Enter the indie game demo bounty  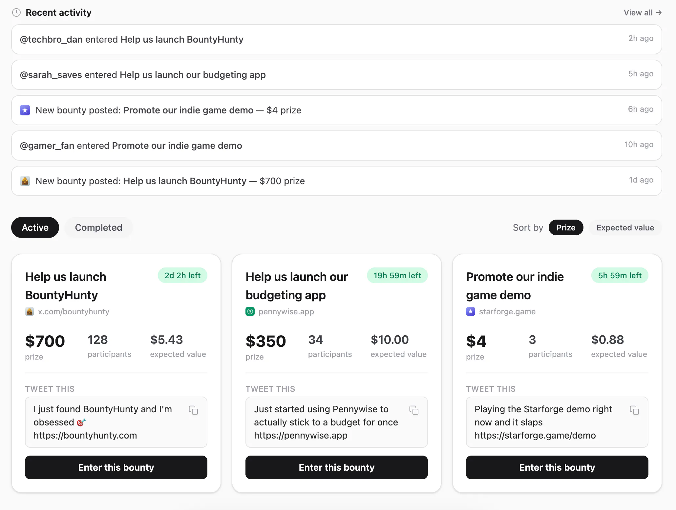pos(557,467)
